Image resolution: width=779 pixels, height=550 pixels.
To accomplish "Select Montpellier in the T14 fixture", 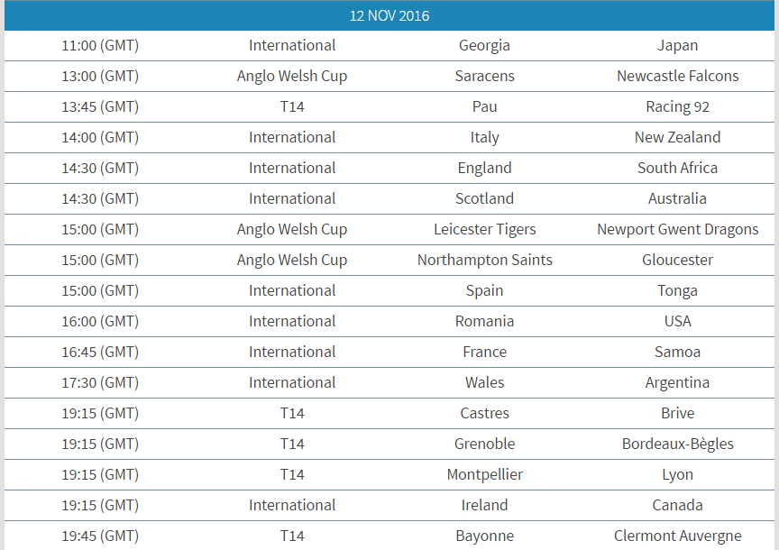I will pyautogui.click(x=484, y=474).
